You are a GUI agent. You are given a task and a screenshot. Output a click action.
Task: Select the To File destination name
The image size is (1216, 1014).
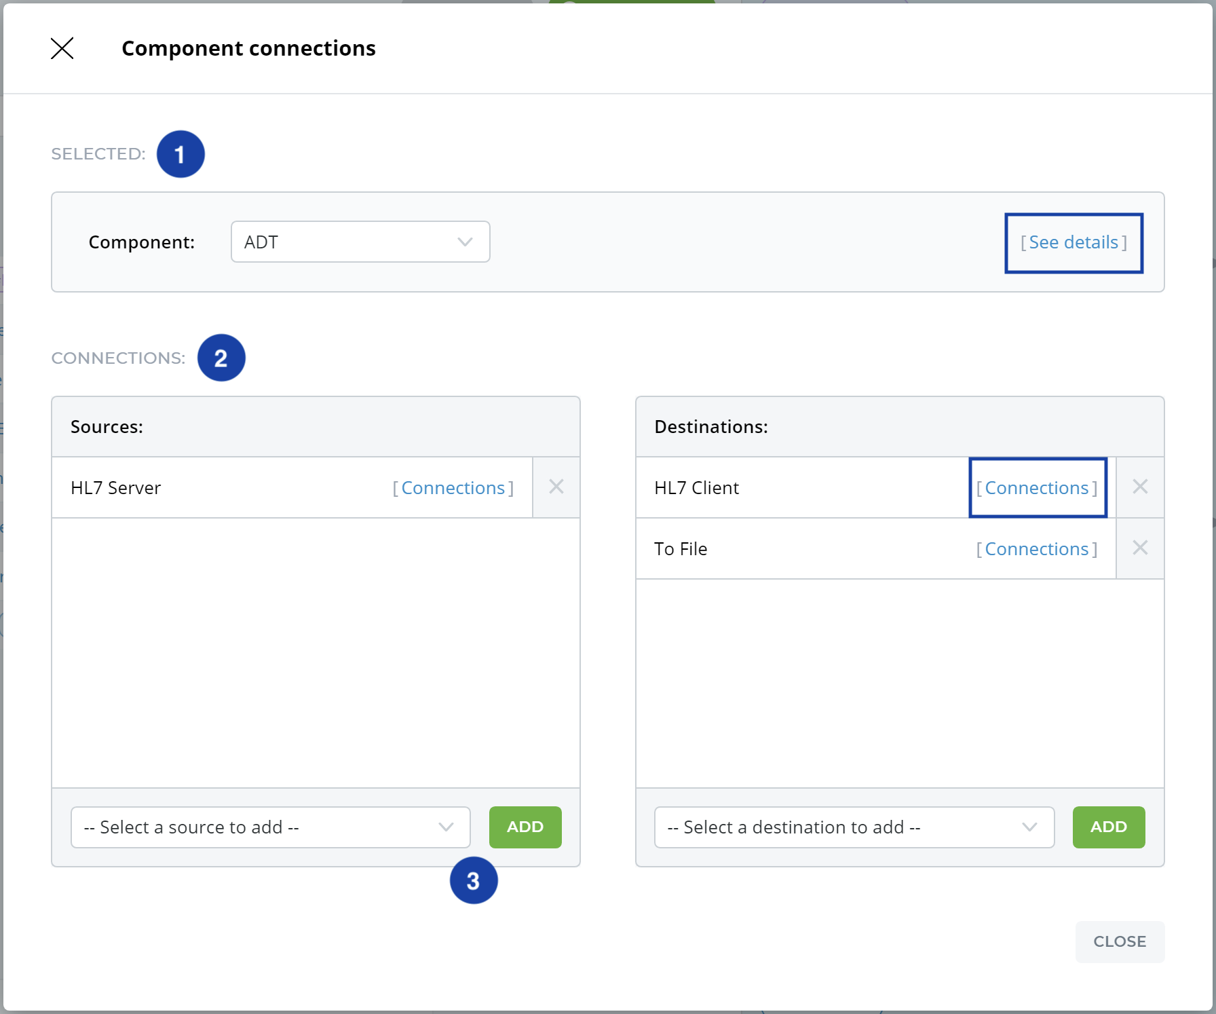click(x=681, y=549)
